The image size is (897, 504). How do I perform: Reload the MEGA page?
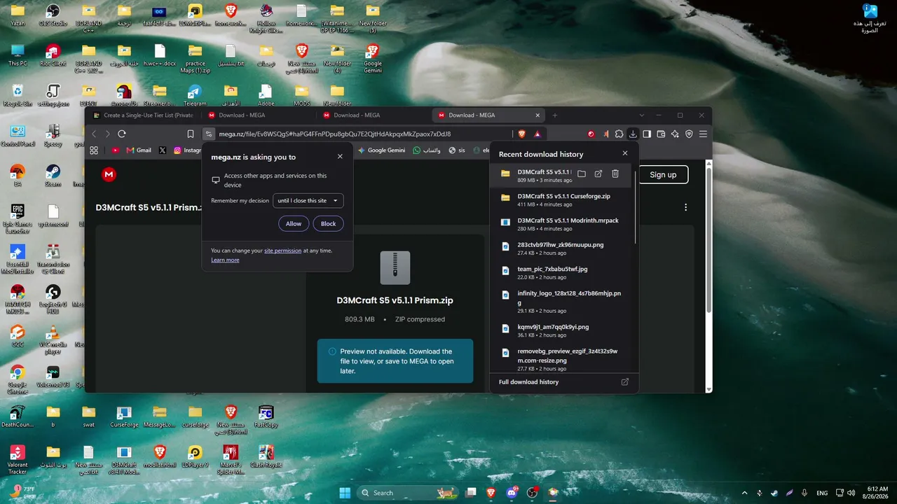(122, 134)
